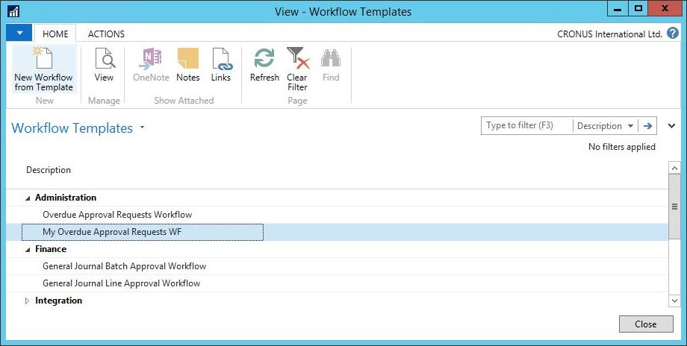Image resolution: width=687 pixels, height=346 pixels.
Task: Open the help question mark icon
Action: coord(673,34)
